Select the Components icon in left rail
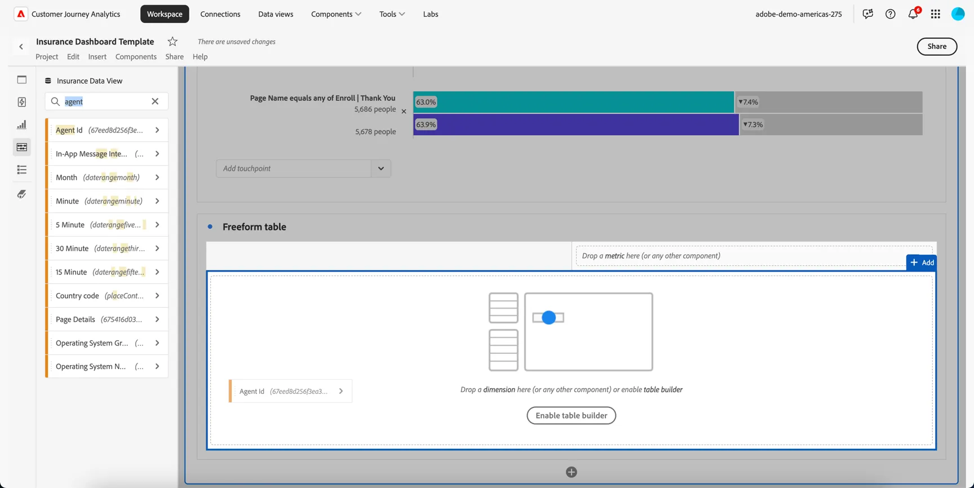This screenshot has height=488, width=974. (22, 147)
